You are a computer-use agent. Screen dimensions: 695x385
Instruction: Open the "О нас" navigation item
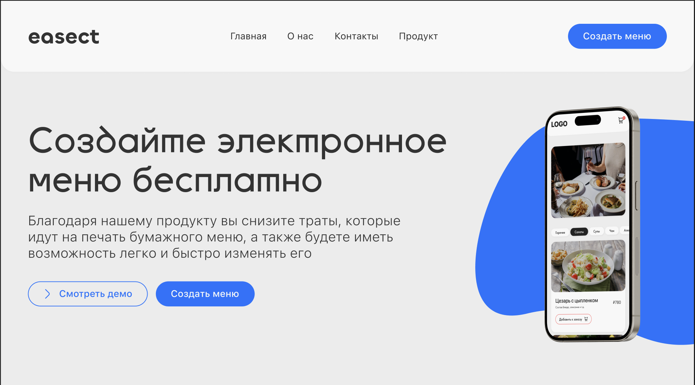pos(300,36)
